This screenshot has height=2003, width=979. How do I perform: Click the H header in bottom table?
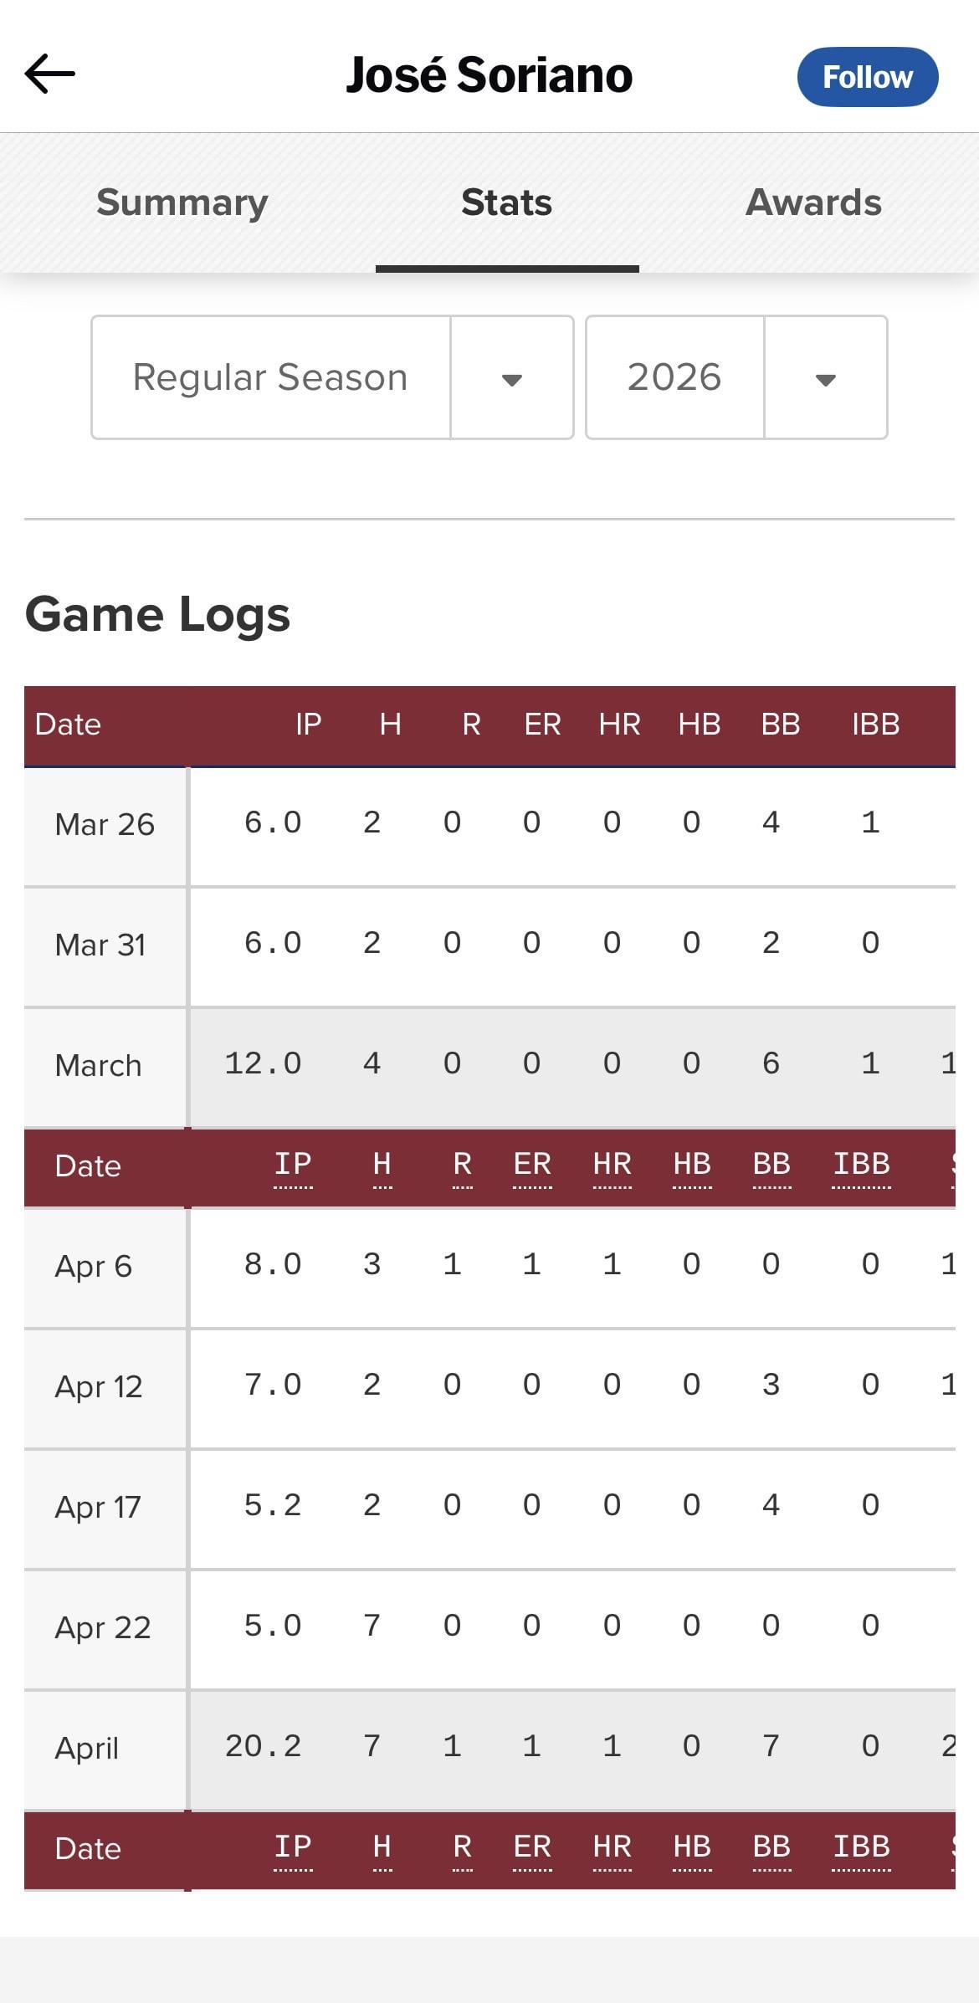(382, 1847)
